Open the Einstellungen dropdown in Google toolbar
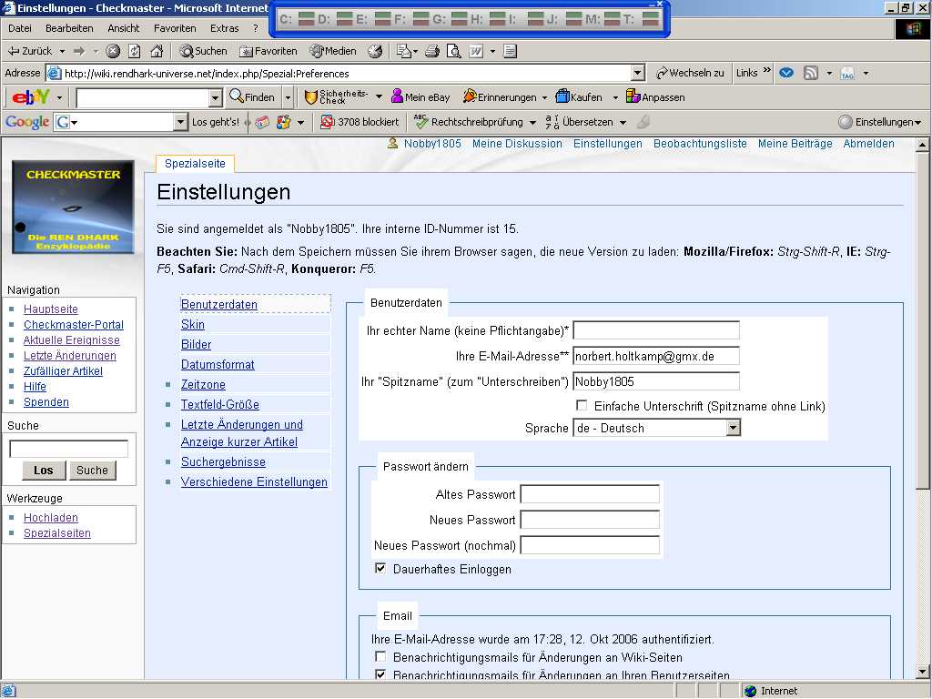 click(879, 122)
